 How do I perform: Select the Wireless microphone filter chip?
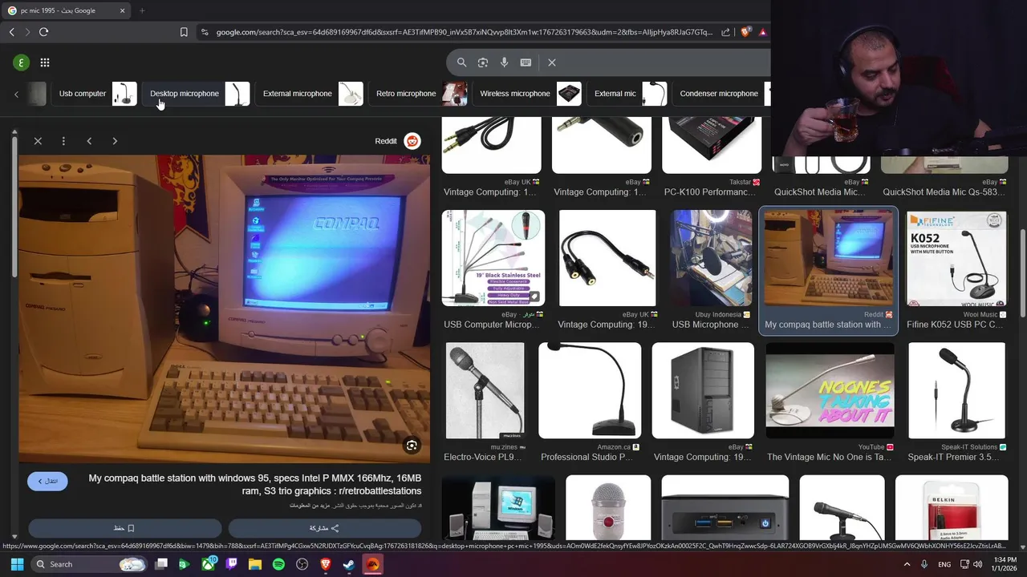pos(528,94)
